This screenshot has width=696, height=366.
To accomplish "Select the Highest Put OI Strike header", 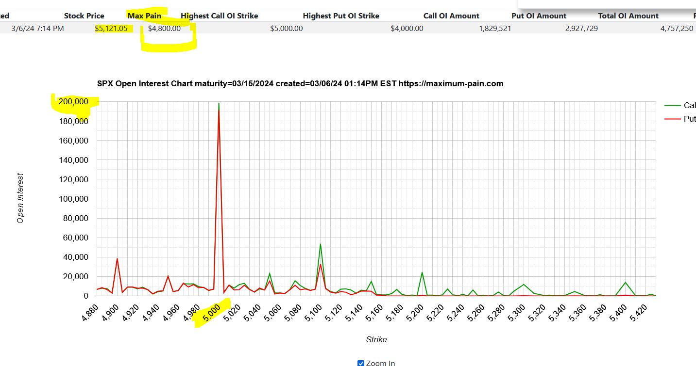I will 341,16.
